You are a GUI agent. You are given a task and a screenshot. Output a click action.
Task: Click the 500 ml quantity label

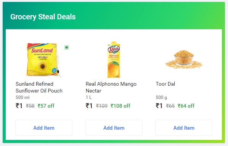pyautogui.click(x=22, y=97)
